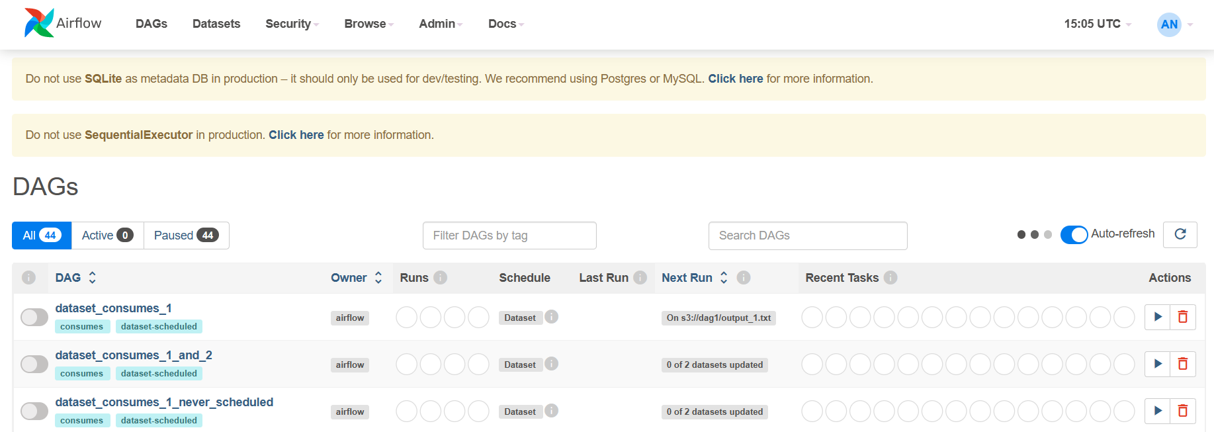Click the info icon next to Runs header
1214x432 pixels.
tap(441, 278)
